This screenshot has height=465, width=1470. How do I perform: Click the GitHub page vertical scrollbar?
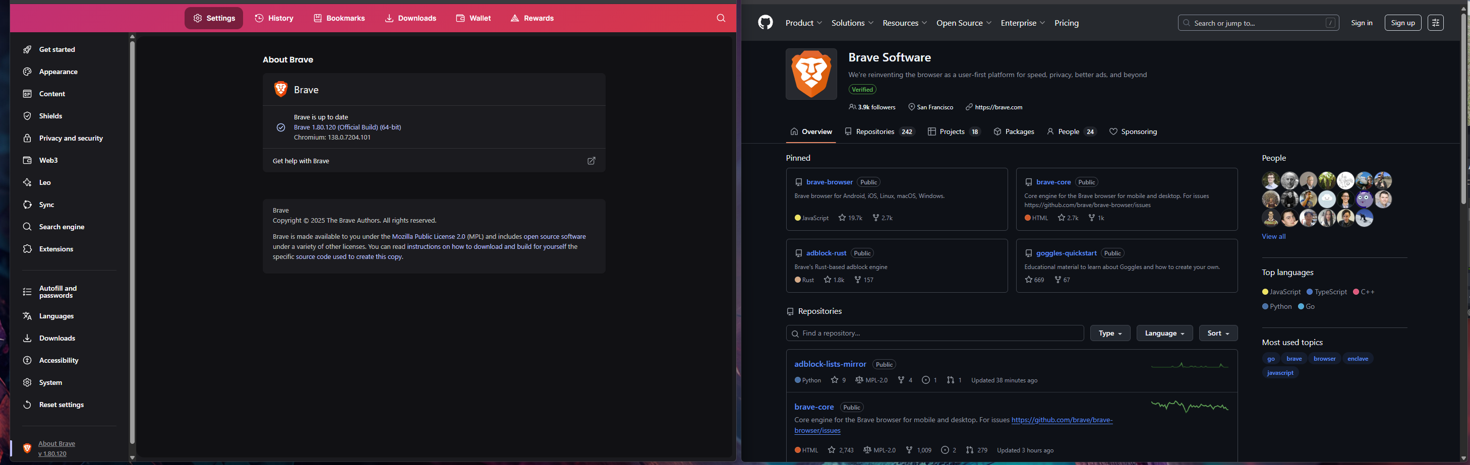(1463, 108)
